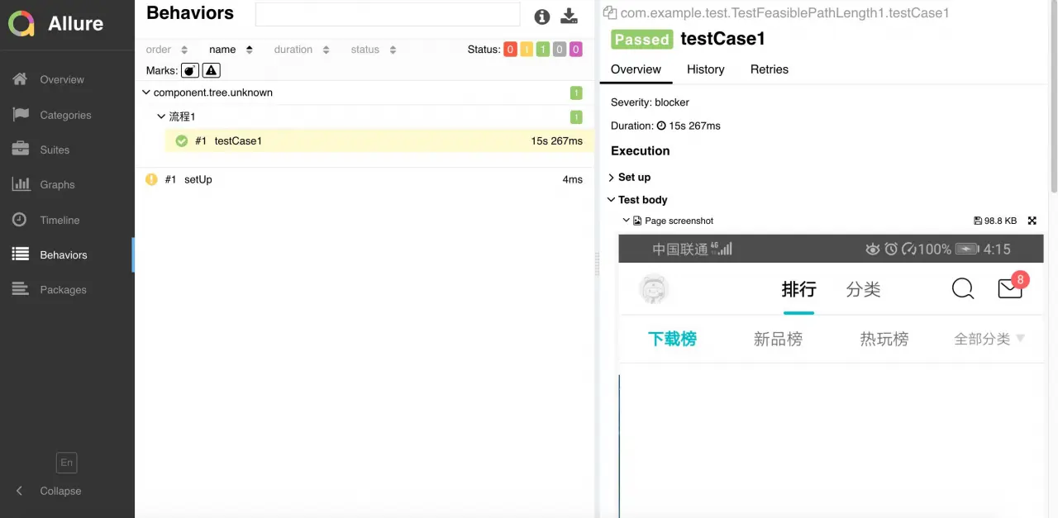Switch to the History tab
The height and width of the screenshot is (518, 1058).
point(705,69)
